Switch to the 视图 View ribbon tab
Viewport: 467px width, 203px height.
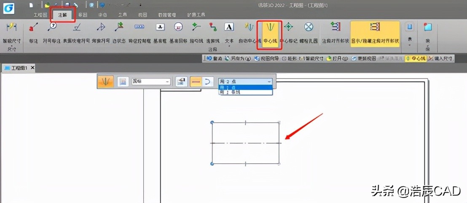pyautogui.click(x=143, y=15)
